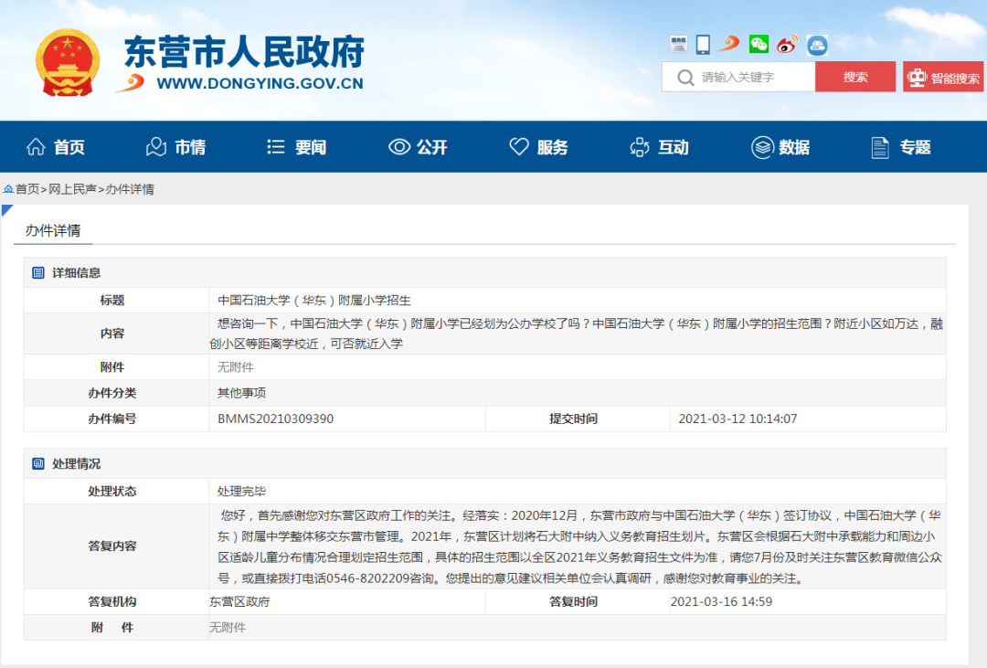
Task: Click the 答复机构 label
Action: pos(112,602)
